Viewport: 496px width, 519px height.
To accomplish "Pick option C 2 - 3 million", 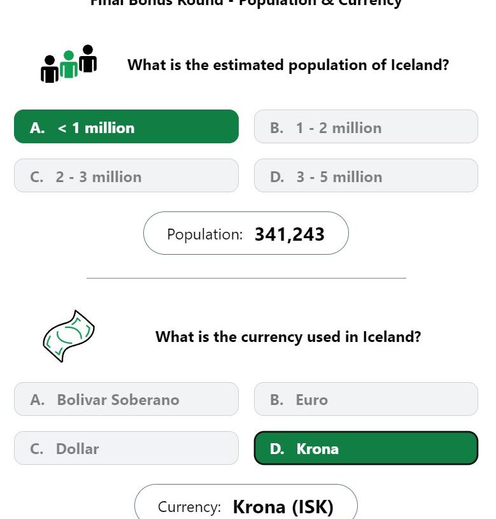I will (126, 175).
